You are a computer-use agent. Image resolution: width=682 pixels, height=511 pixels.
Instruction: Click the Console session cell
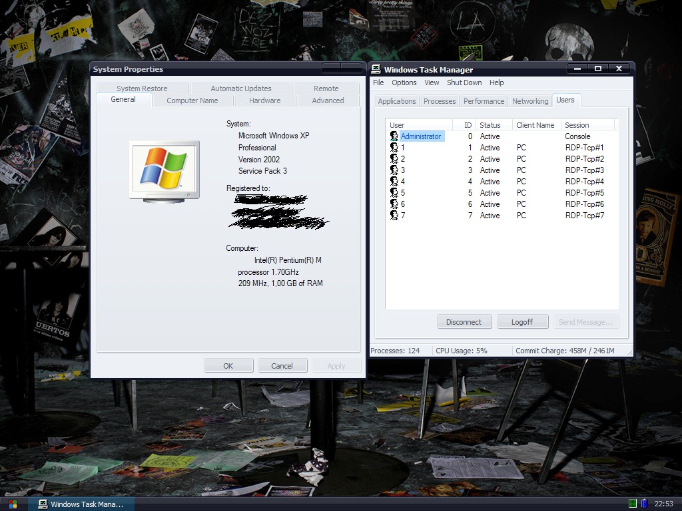point(577,136)
